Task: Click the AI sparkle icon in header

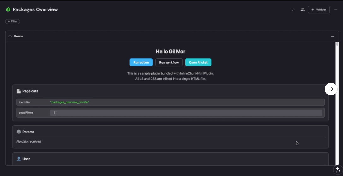Action: tap(293, 10)
